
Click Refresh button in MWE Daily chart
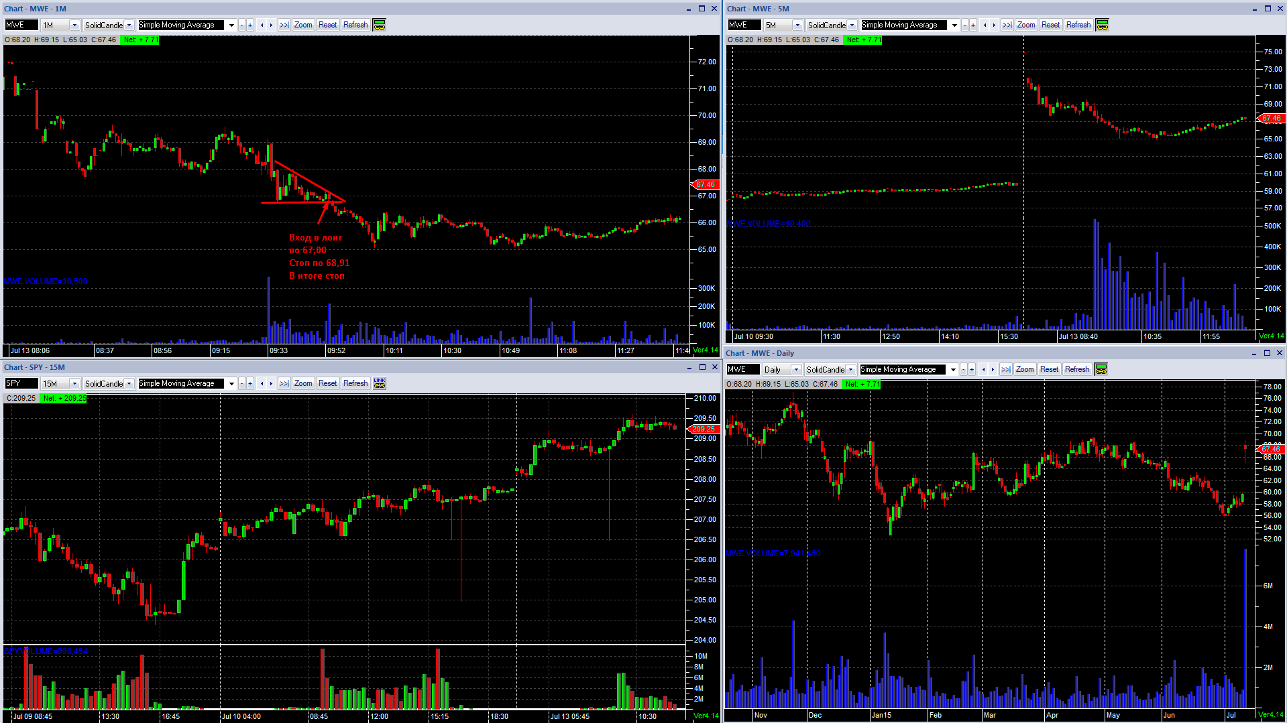1077,369
